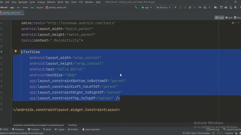This screenshot has height=135, width=241.
Task: Click the yellow warning indicator in editor
Action: click(x=233, y=22)
